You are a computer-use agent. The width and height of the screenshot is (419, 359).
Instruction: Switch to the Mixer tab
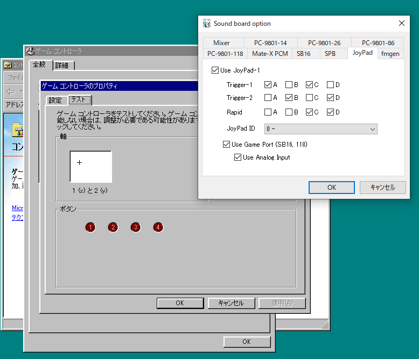coord(221,43)
